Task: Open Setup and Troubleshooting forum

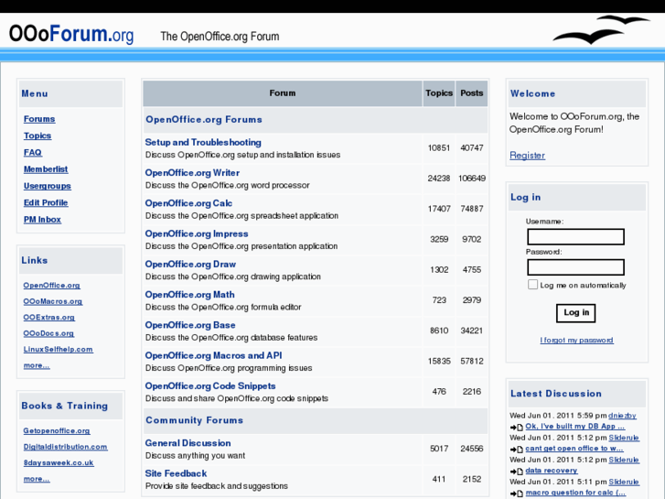Action: pos(203,142)
